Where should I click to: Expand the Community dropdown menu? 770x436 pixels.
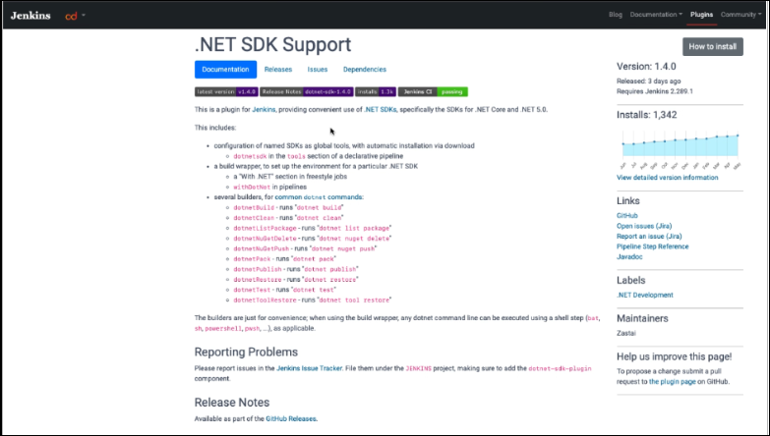[740, 15]
